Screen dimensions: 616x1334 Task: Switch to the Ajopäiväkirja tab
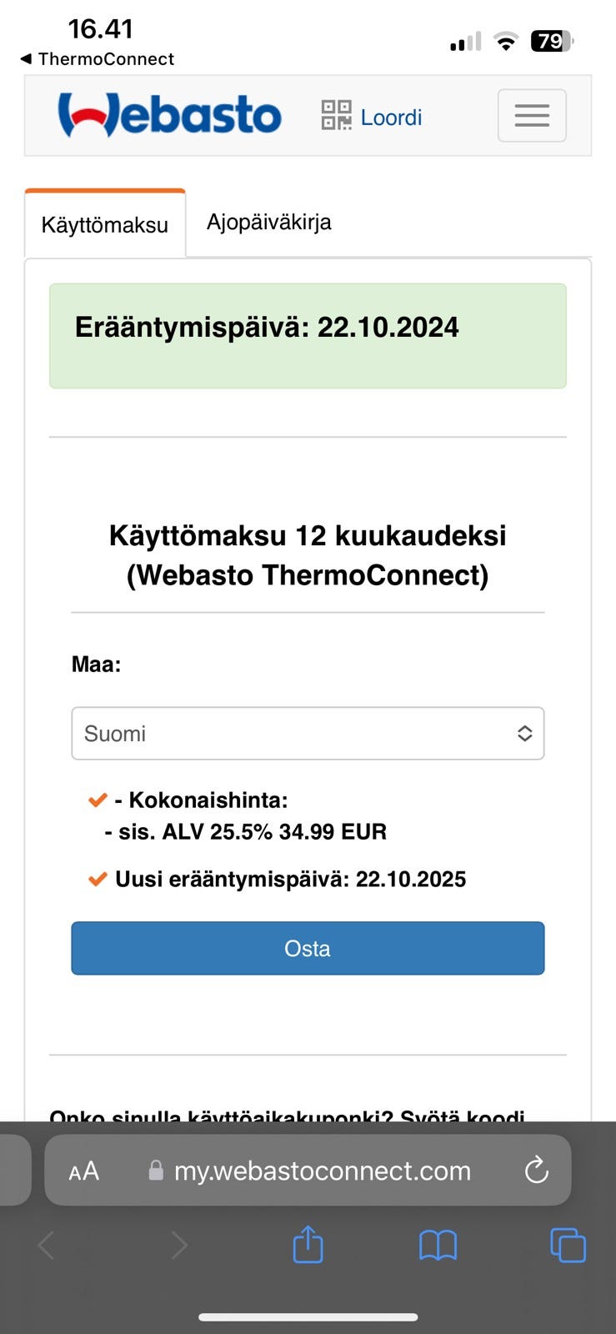(268, 222)
